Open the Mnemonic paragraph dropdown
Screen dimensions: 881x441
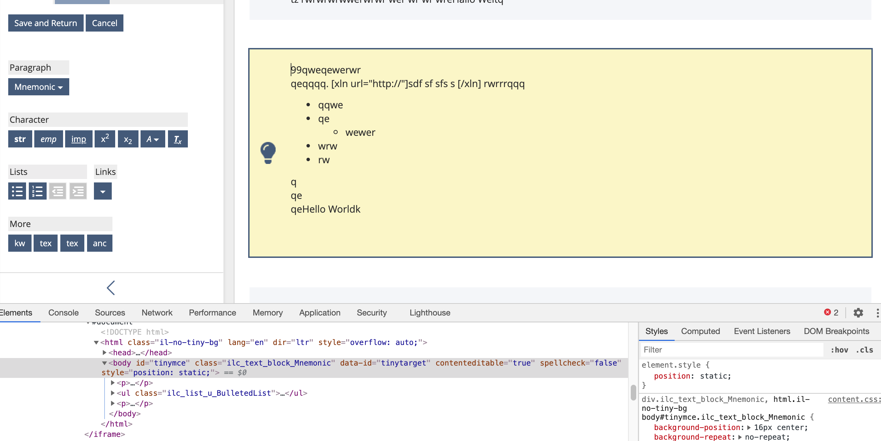38,87
